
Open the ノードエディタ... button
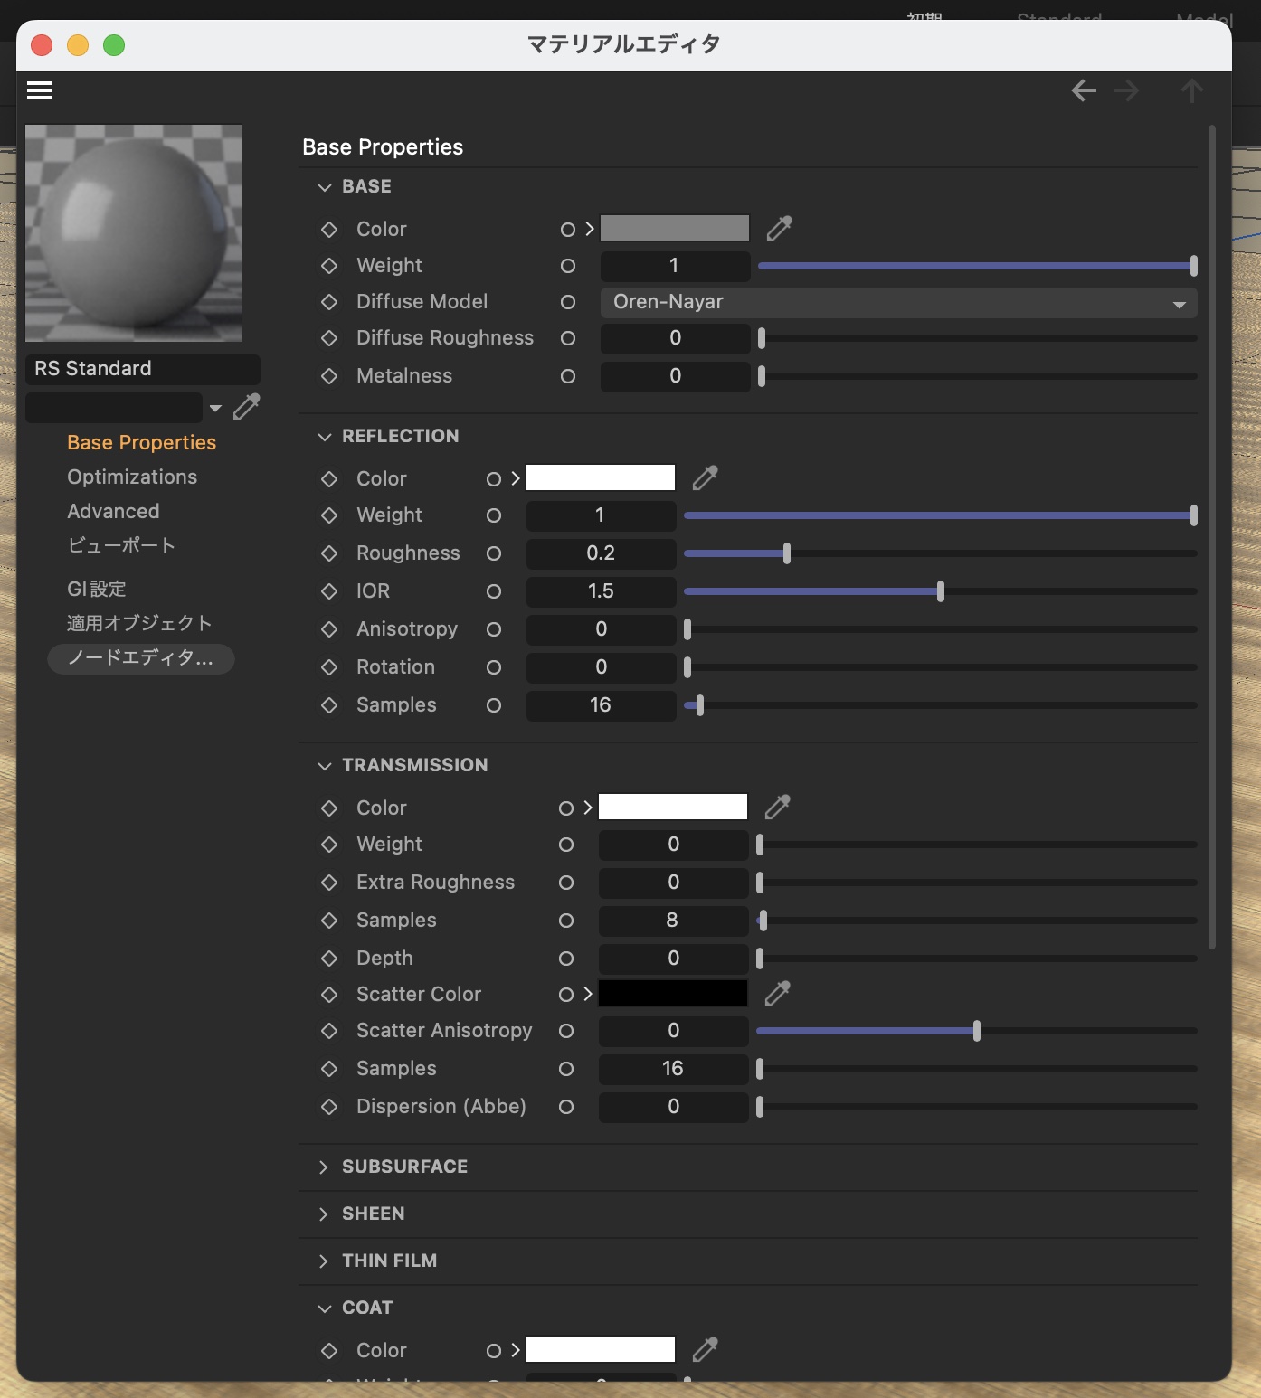[x=140, y=658]
